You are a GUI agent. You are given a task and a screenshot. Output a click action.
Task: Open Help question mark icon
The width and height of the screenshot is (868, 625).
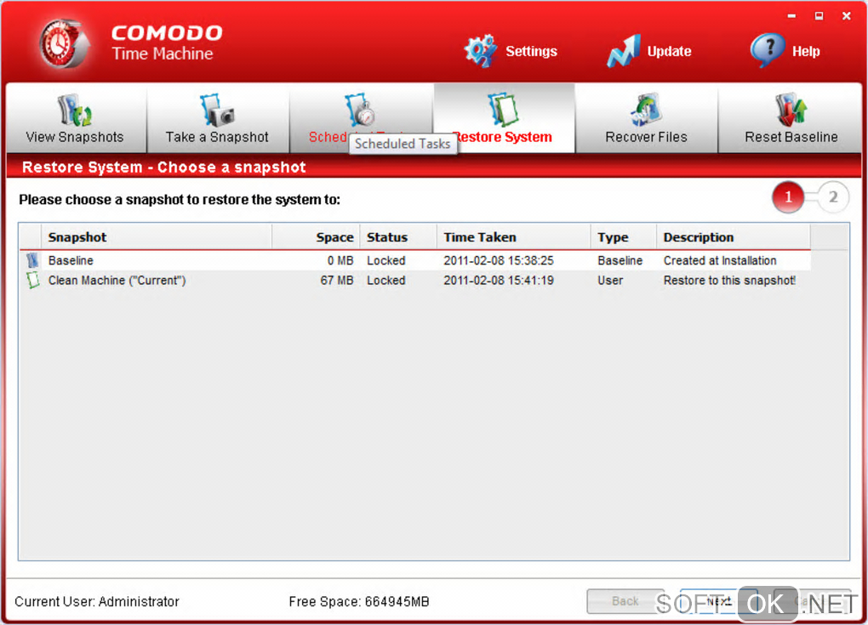click(768, 50)
